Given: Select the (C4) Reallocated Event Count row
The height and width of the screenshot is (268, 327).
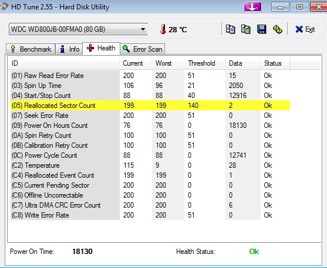Looking at the screenshot, I should [x=150, y=175].
